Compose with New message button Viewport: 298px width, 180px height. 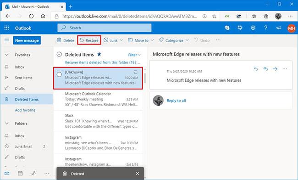point(27,40)
